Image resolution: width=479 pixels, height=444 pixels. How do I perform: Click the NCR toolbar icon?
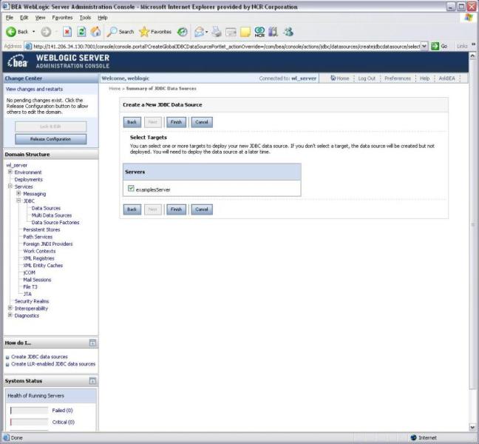click(x=259, y=32)
